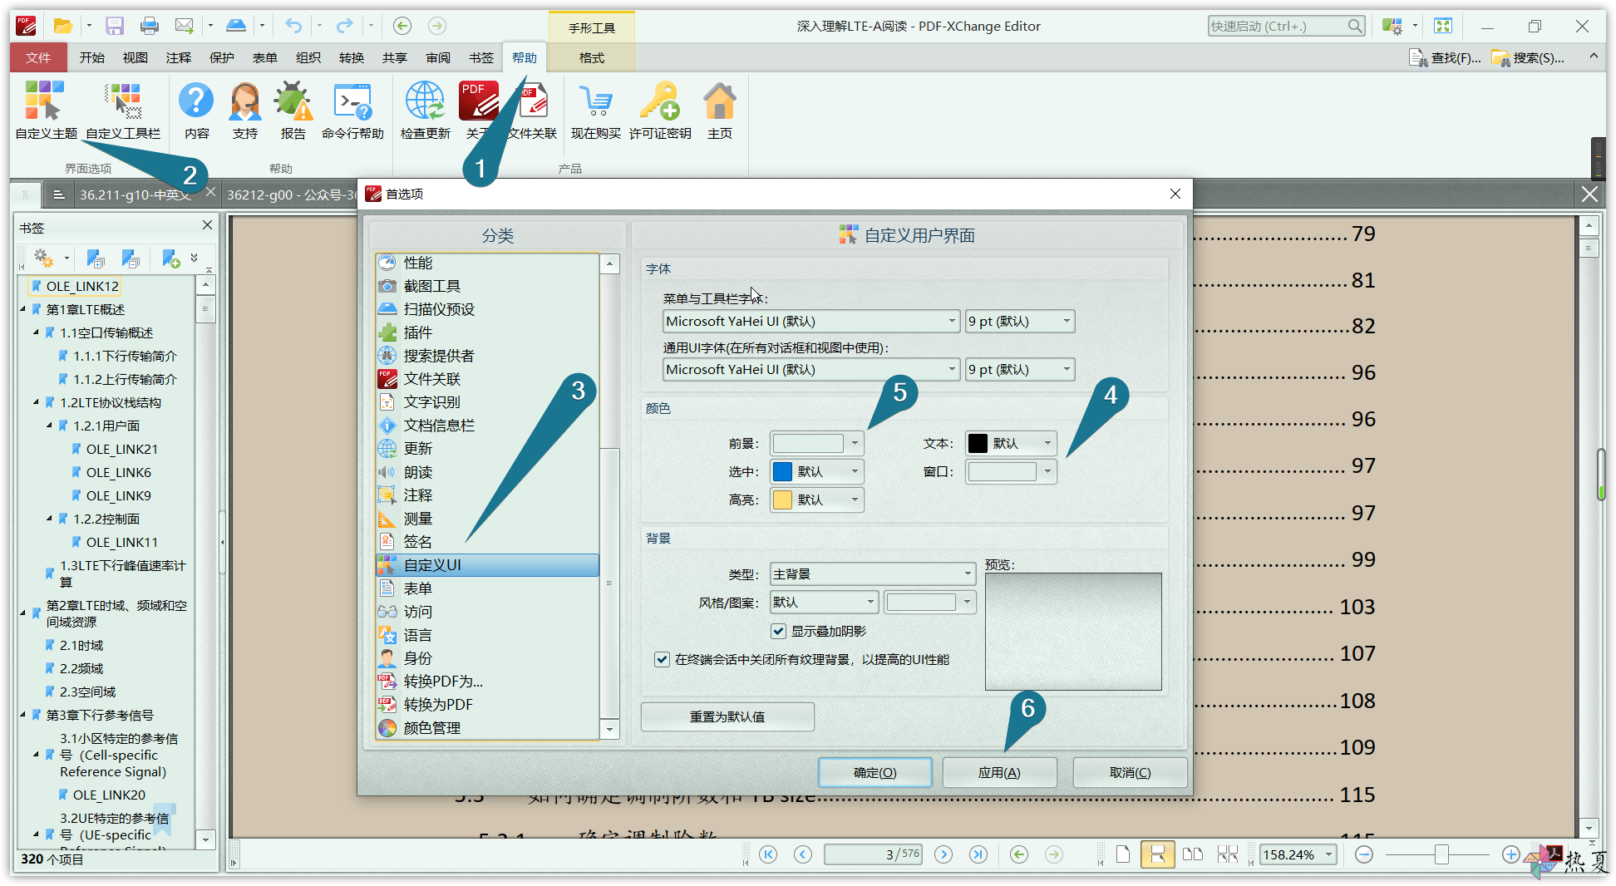
Task: Disable 在终端会话中关闭所有纹理背景 option
Action: pos(662,659)
